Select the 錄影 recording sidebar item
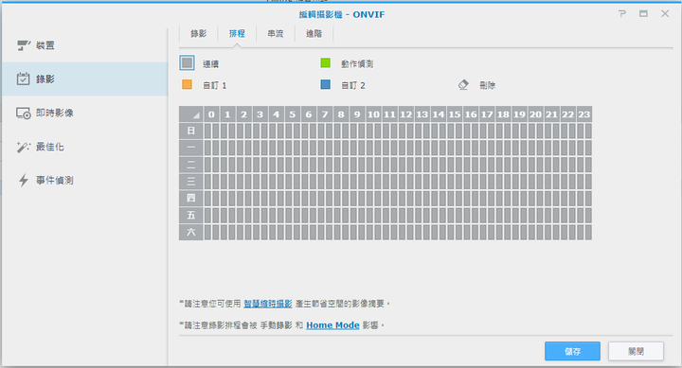The image size is (682, 368). pos(85,79)
